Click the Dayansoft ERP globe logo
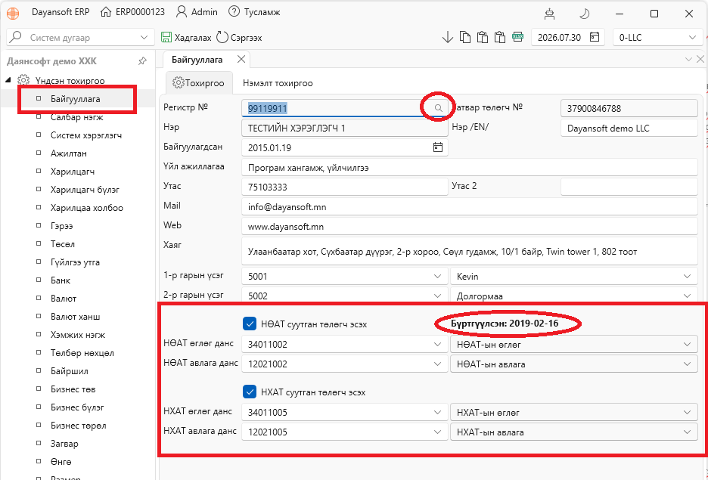Viewport: 708px width, 480px height. [13, 13]
